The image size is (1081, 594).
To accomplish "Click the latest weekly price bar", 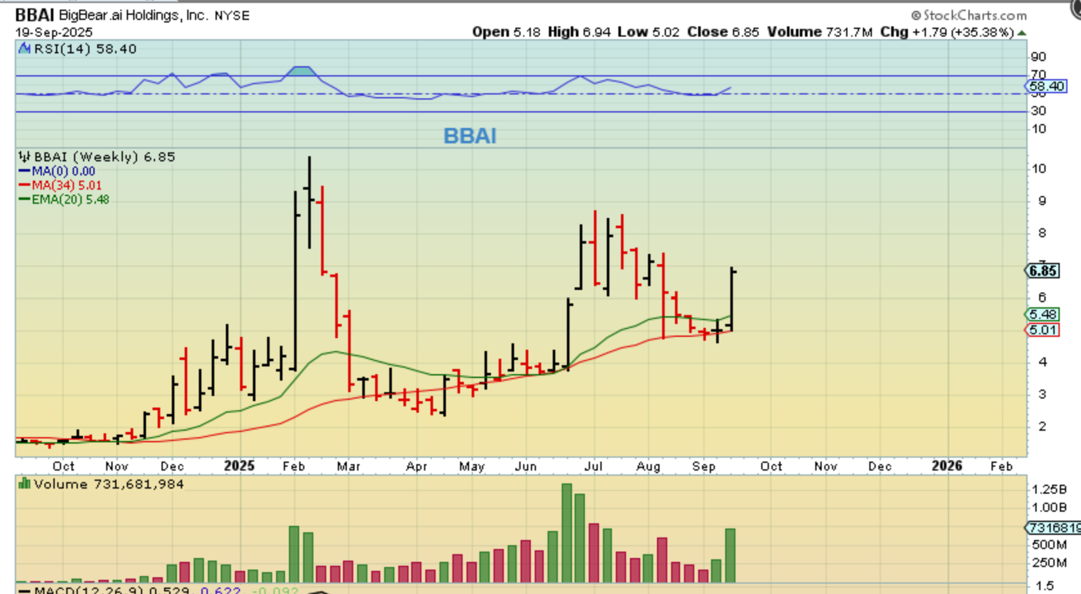I will coord(732,298).
